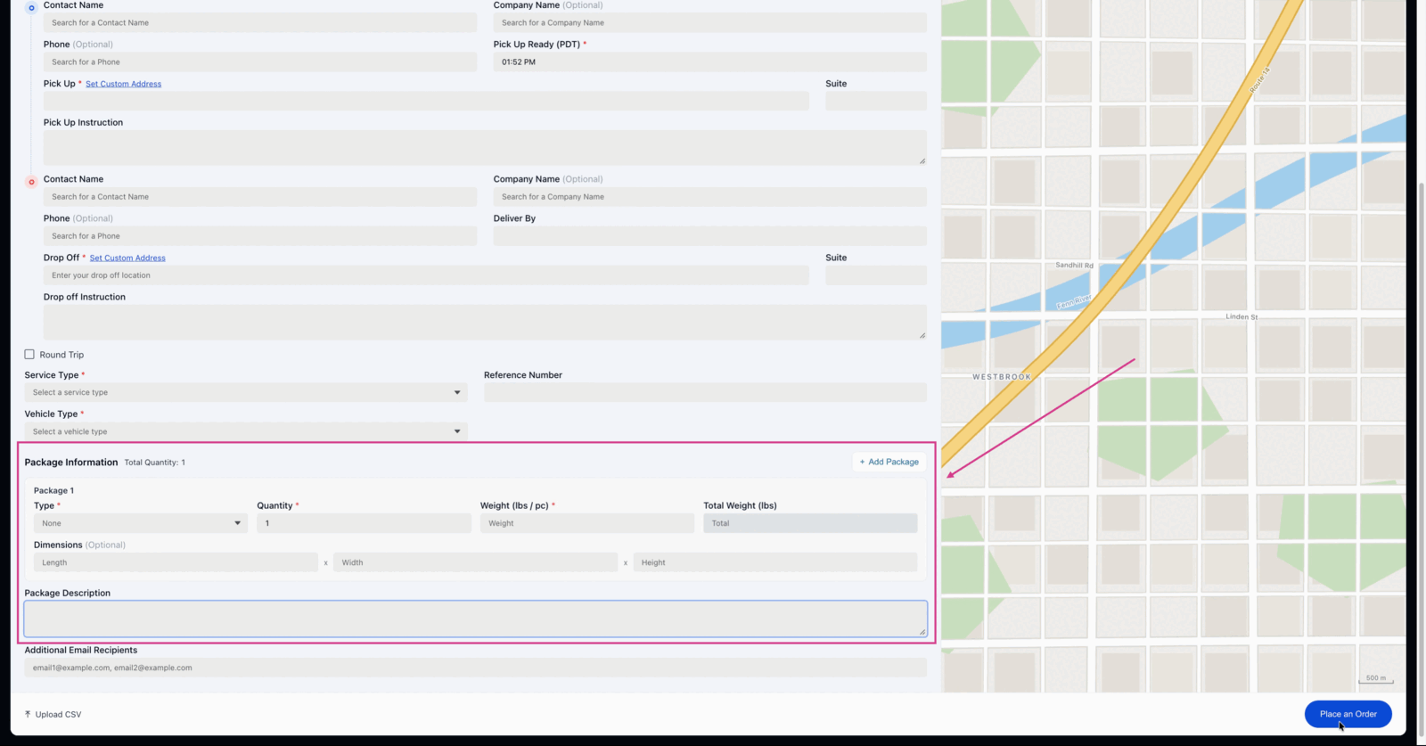Click the Additional Email Recipients field
The height and width of the screenshot is (746, 1426).
click(x=476, y=668)
